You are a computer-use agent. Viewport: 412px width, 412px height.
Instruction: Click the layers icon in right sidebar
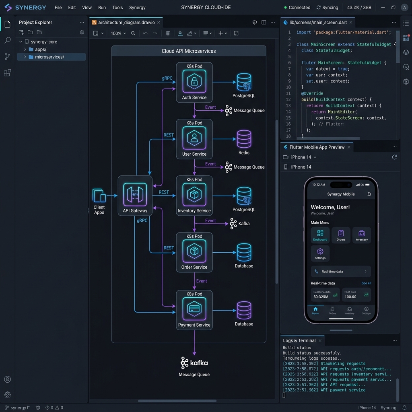pos(406,52)
